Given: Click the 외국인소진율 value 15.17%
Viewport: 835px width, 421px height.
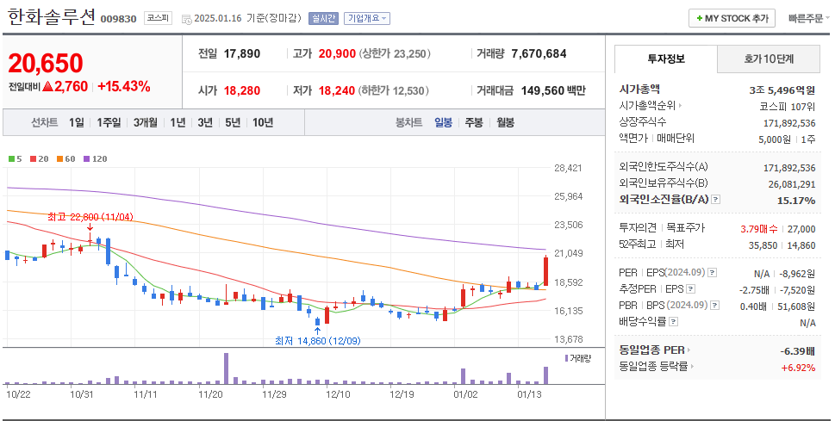Looking at the screenshot, I should coord(796,201).
